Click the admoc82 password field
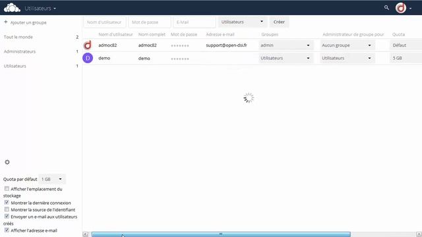The image size is (422, 237). click(x=180, y=45)
